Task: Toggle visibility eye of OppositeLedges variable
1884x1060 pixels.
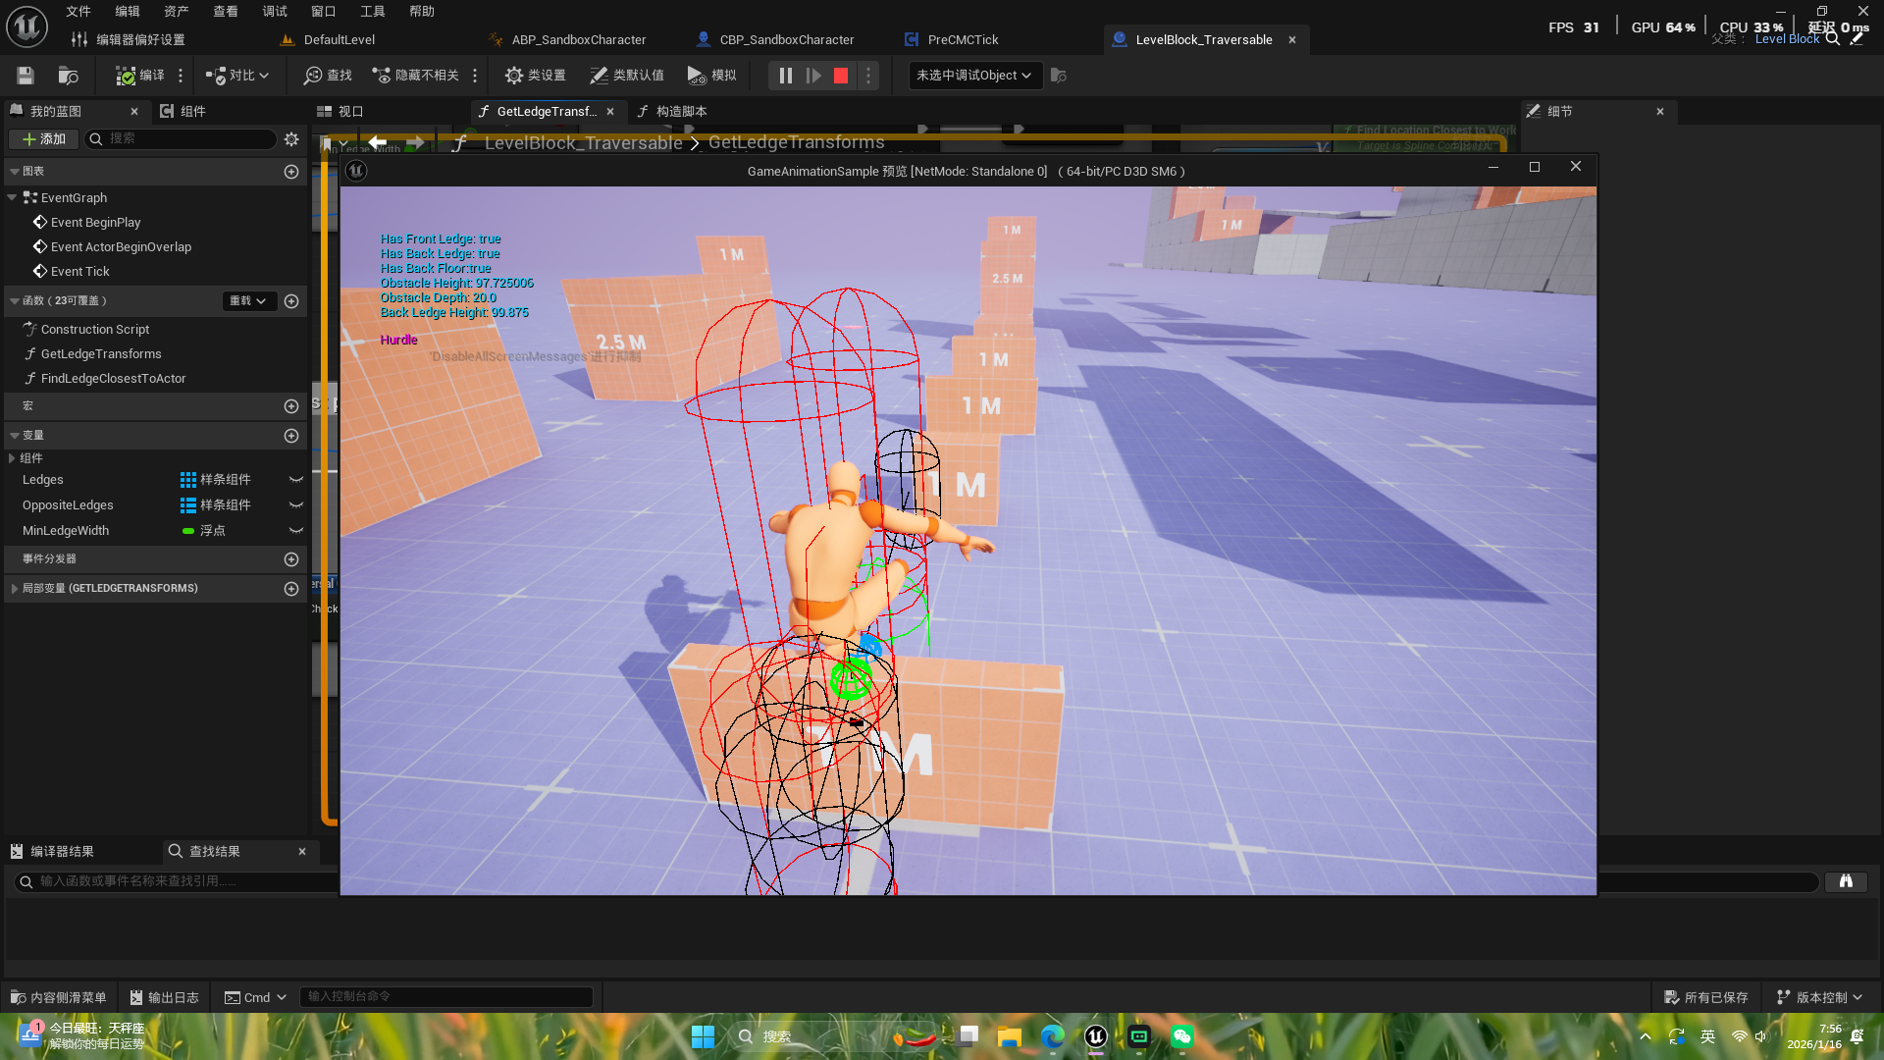Action: click(295, 505)
